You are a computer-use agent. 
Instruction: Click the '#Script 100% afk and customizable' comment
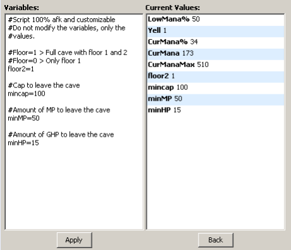pos(61,20)
